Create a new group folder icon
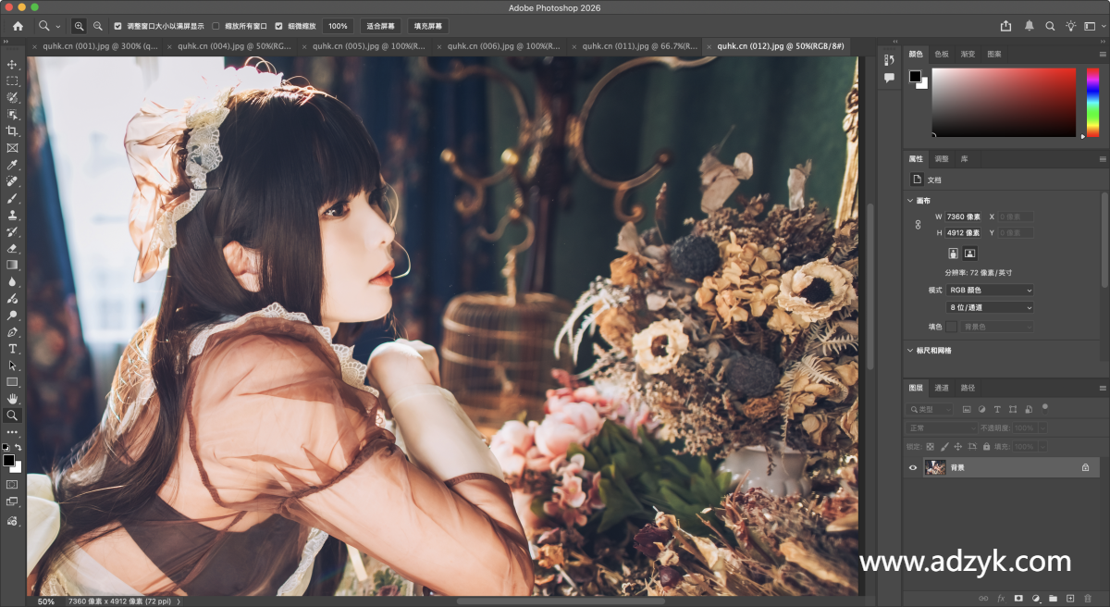 tap(1054, 599)
